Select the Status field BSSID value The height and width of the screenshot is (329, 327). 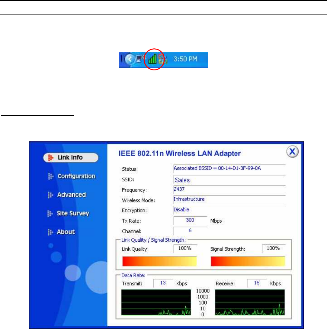[x=229, y=169]
